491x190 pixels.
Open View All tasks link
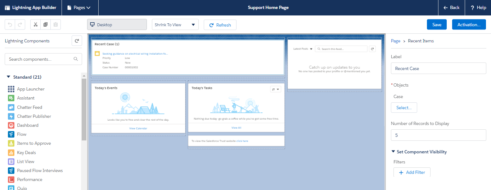point(236,128)
